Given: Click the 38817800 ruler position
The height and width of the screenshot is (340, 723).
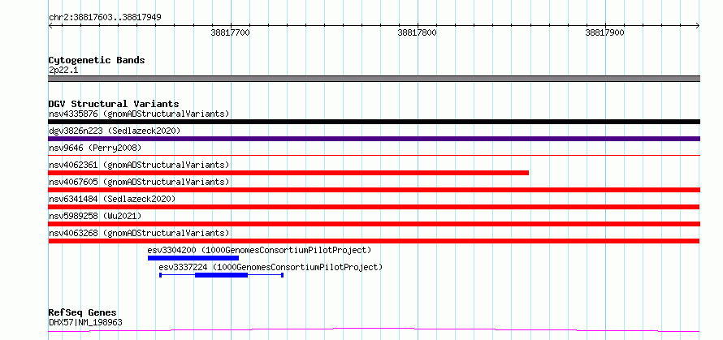Looking at the screenshot, I should click(x=418, y=32).
